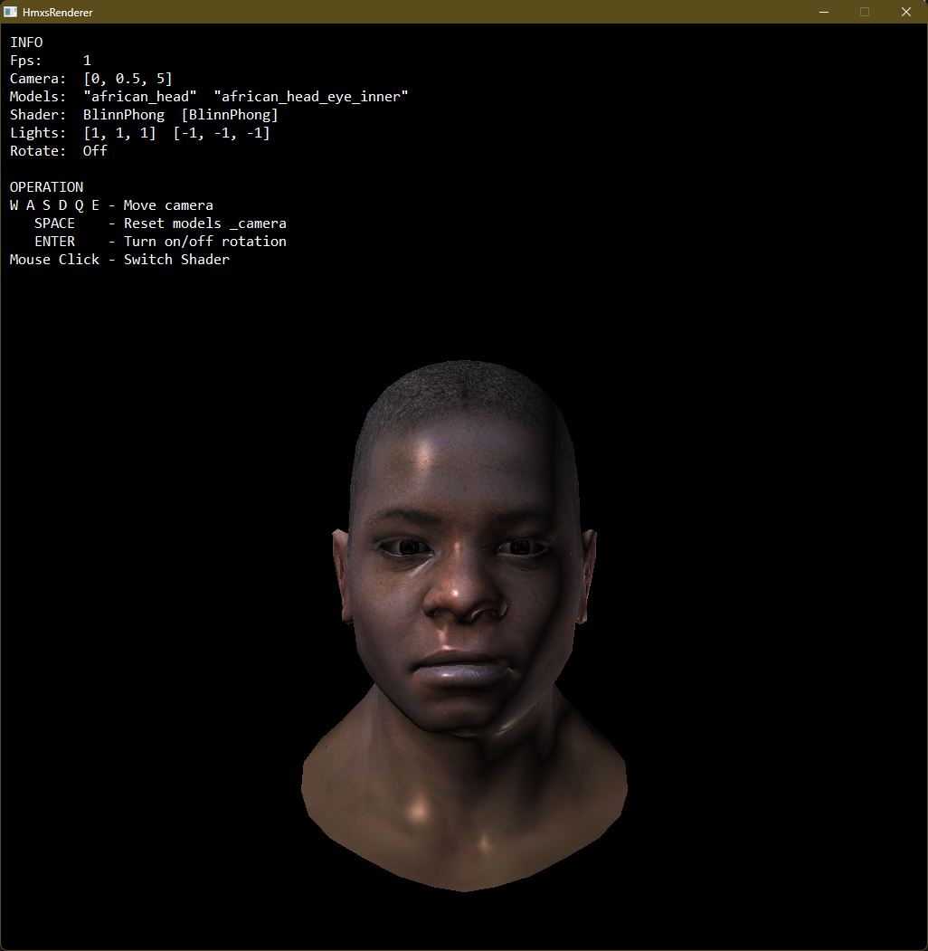Click the disabled maximize button

coord(865,12)
